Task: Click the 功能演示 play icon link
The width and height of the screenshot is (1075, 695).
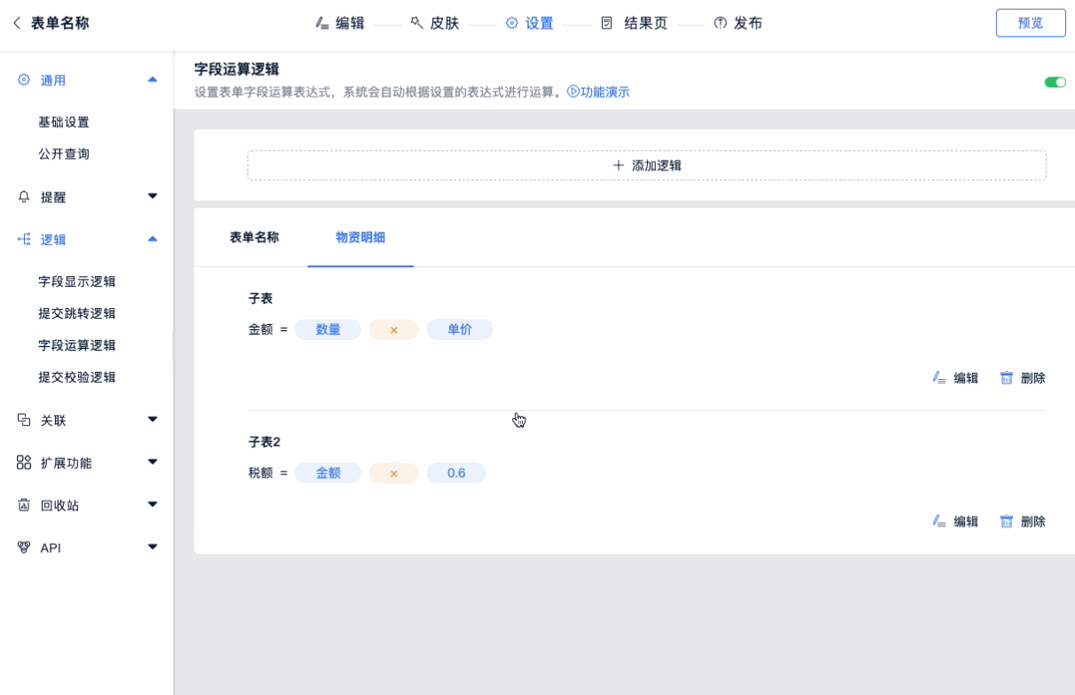Action: [573, 91]
